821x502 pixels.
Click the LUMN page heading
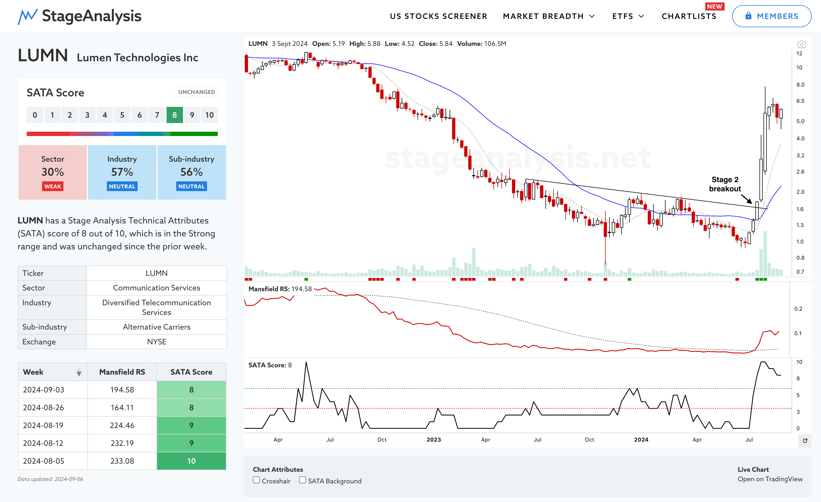pos(43,55)
